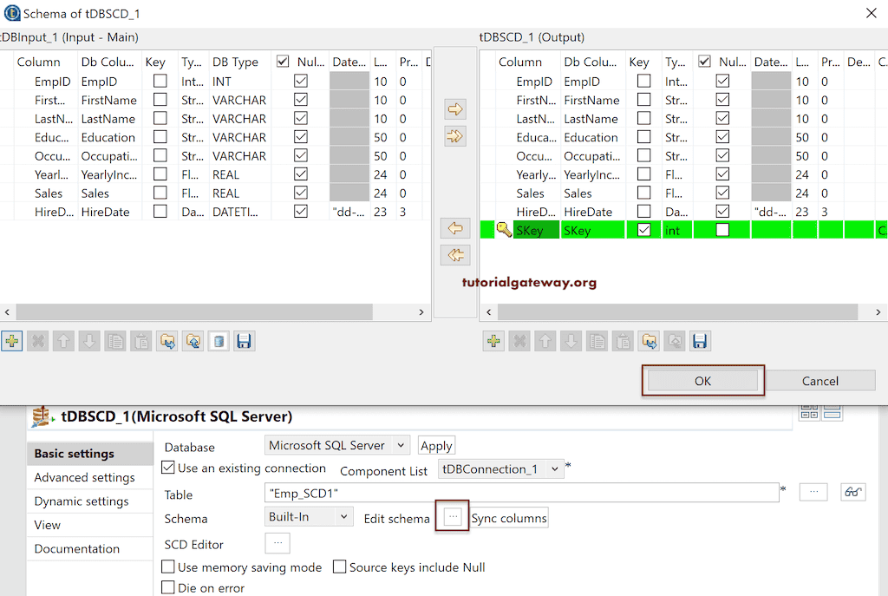Copy all columns from input to output schema
Image resolution: width=888 pixels, height=596 pixels.
454,136
